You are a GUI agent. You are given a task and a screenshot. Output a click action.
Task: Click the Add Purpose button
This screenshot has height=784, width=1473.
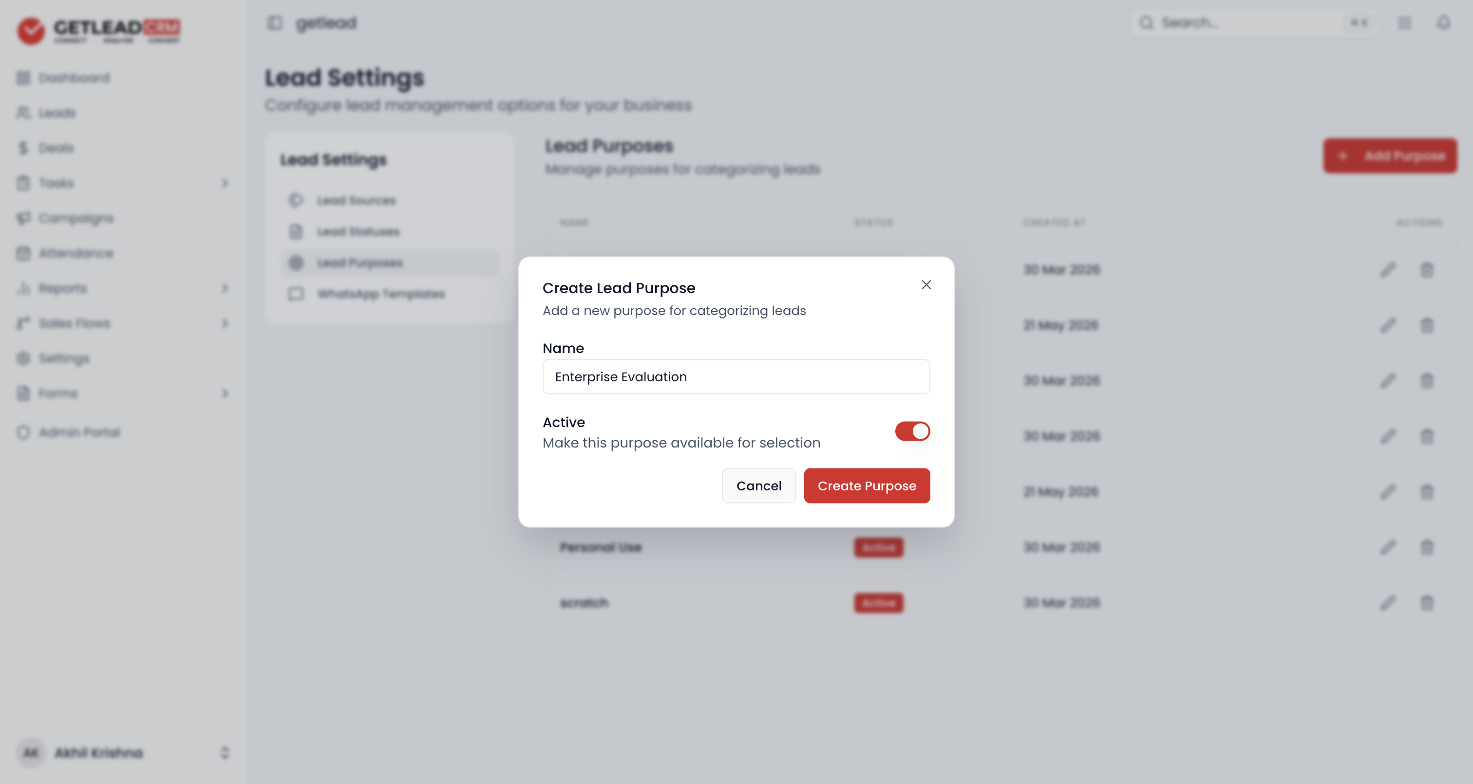(1390, 155)
